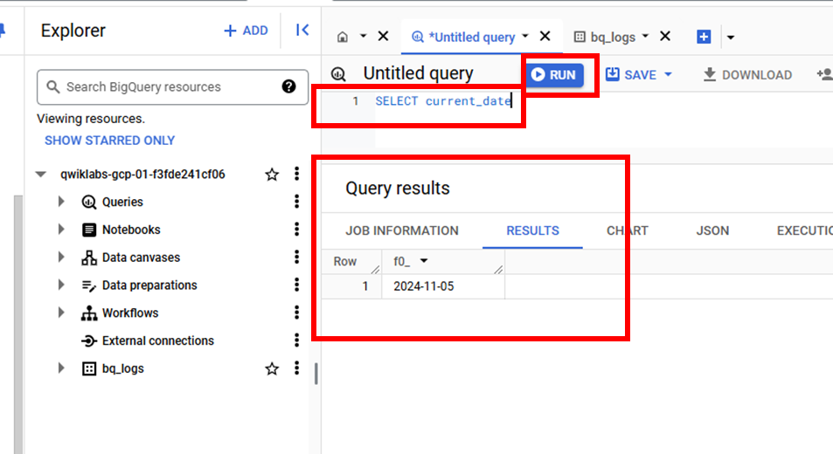Image resolution: width=833 pixels, height=454 pixels.
Task: Open Untitled query tab dropdown arrow
Action: click(524, 36)
